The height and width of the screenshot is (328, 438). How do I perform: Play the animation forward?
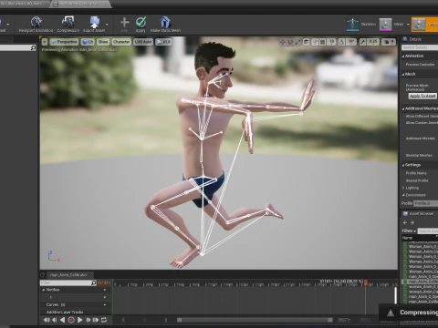pyautogui.click(x=79, y=320)
